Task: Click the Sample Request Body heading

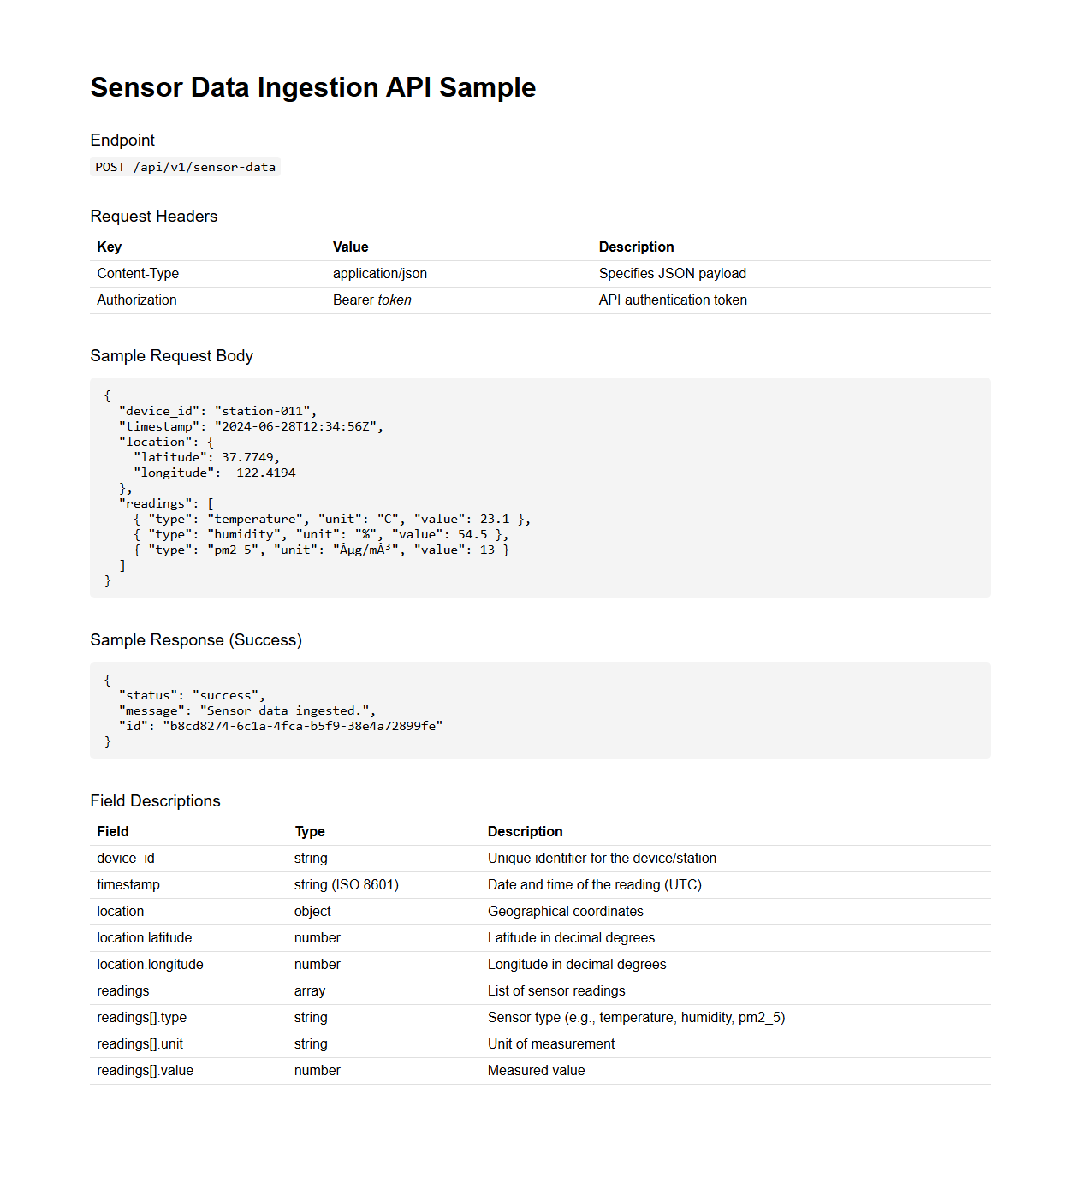Action: point(171,355)
